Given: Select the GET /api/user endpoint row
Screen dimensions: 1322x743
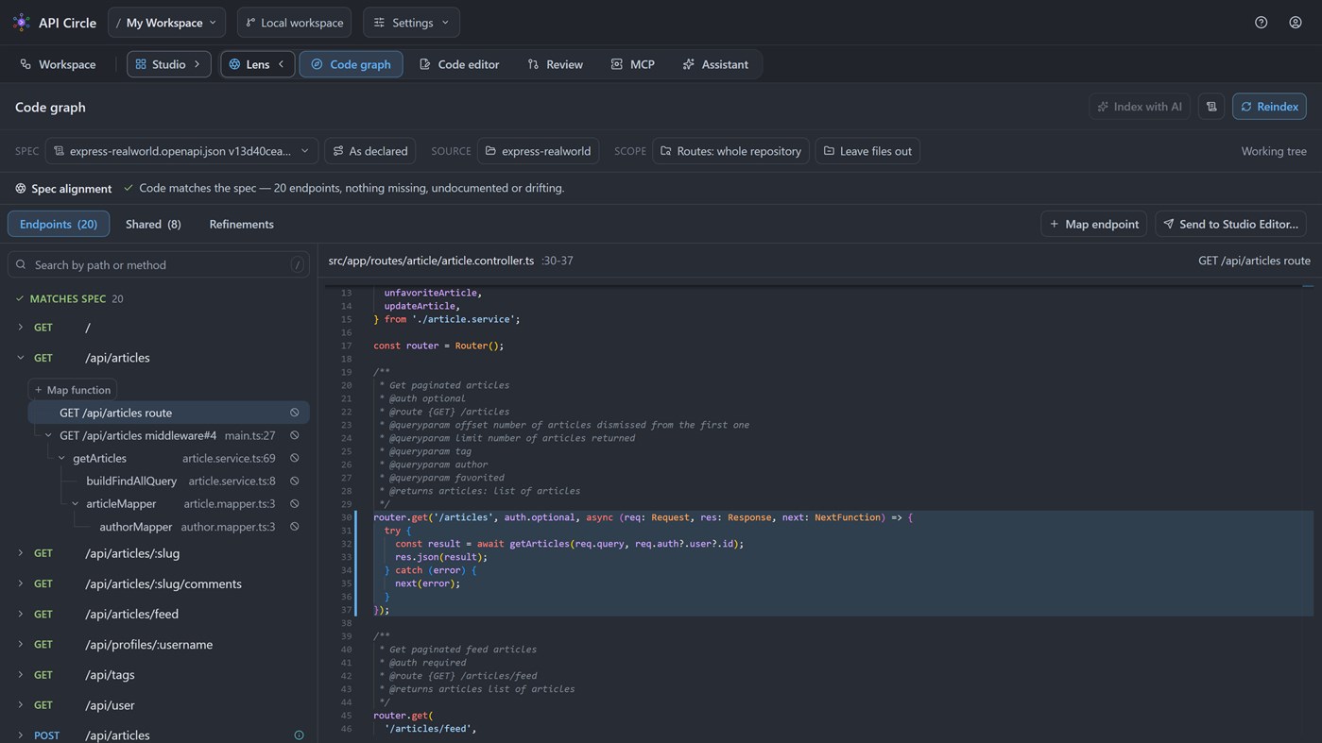Looking at the screenshot, I should click(x=159, y=705).
